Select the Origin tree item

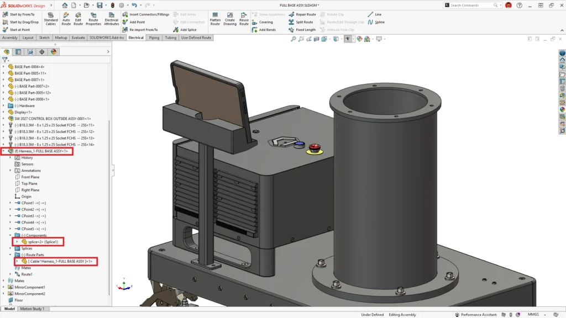[x=26, y=197]
